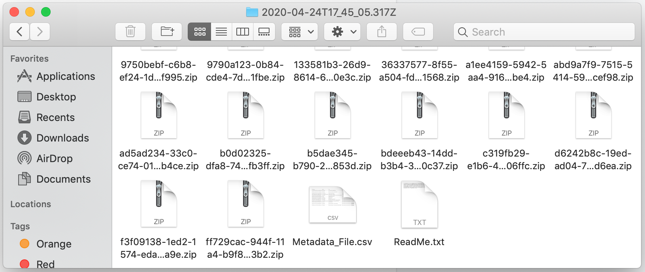Click the Share toolbar icon

[382, 32]
